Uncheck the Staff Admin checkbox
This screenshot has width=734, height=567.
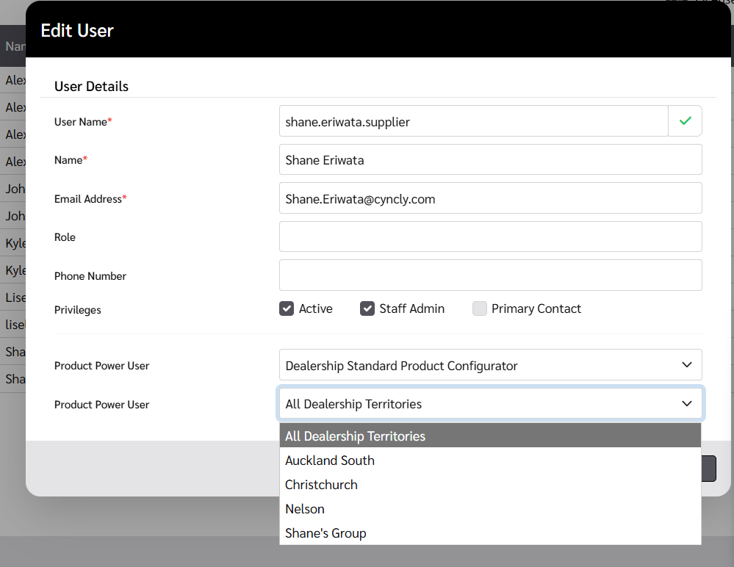[x=367, y=308]
